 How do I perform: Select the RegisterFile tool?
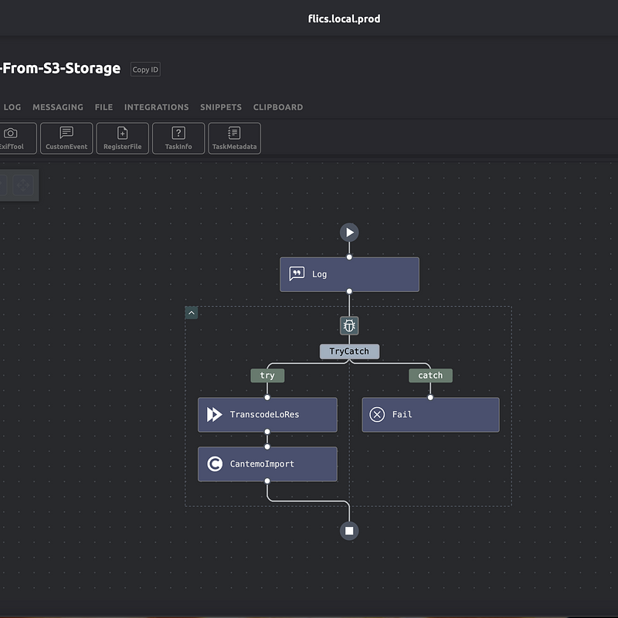(x=122, y=138)
